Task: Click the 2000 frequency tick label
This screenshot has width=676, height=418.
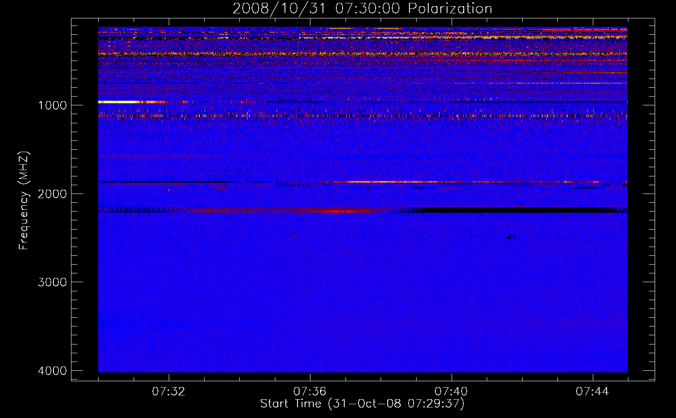Action: 53,194
